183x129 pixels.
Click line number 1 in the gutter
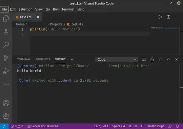click(x=22, y=29)
